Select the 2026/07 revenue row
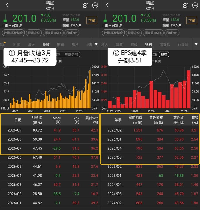Image resolution: width=200 pixels, height=210 pixels. (50, 148)
